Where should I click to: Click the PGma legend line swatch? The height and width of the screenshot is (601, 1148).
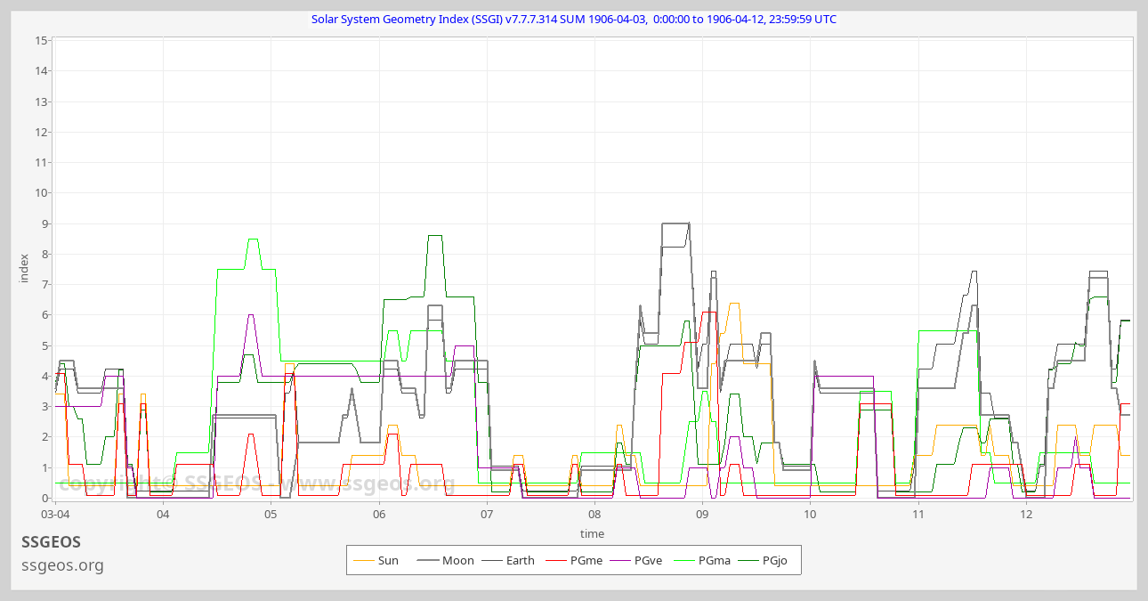click(683, 561)
